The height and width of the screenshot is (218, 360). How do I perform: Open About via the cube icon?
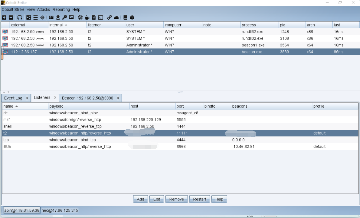[x=132, y=17]
